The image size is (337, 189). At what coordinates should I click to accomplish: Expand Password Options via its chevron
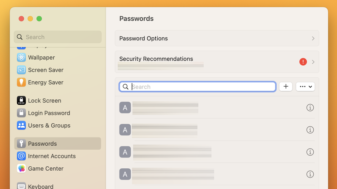click(313, 38)
